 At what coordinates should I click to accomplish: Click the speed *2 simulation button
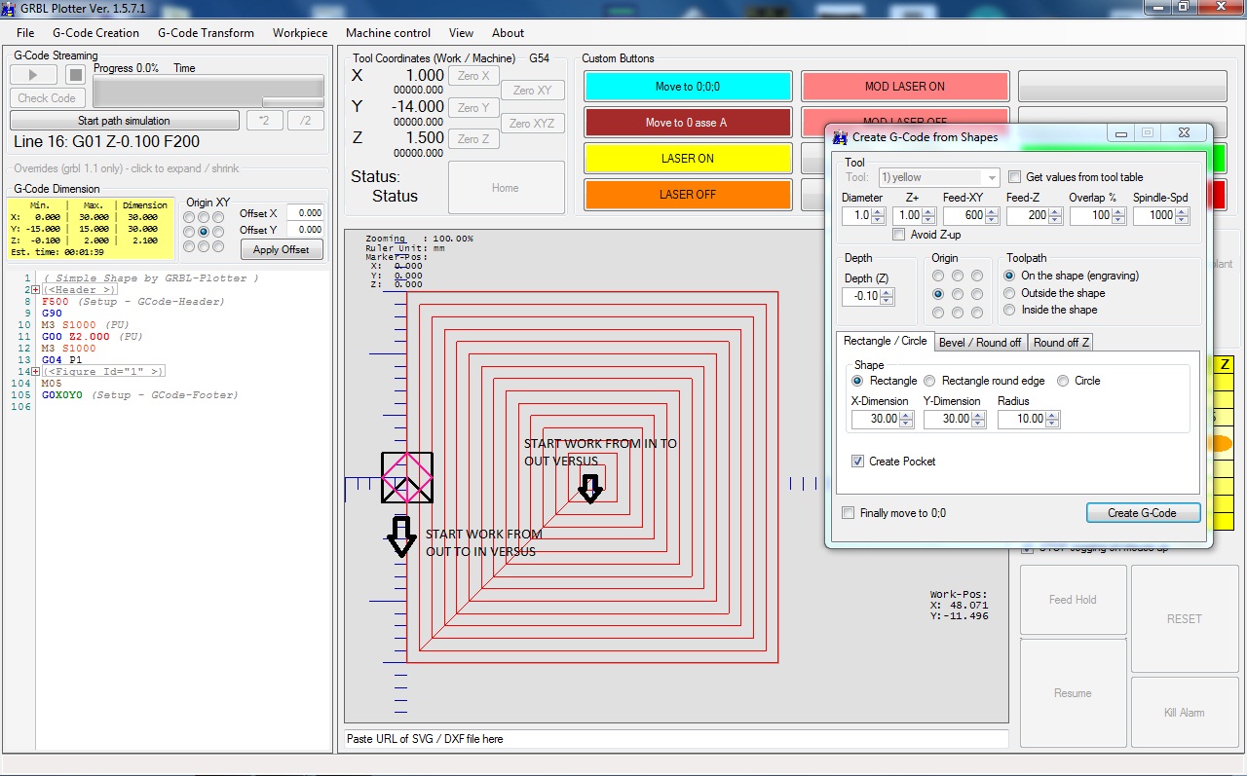pyautogui.click(x=264, y=121)
